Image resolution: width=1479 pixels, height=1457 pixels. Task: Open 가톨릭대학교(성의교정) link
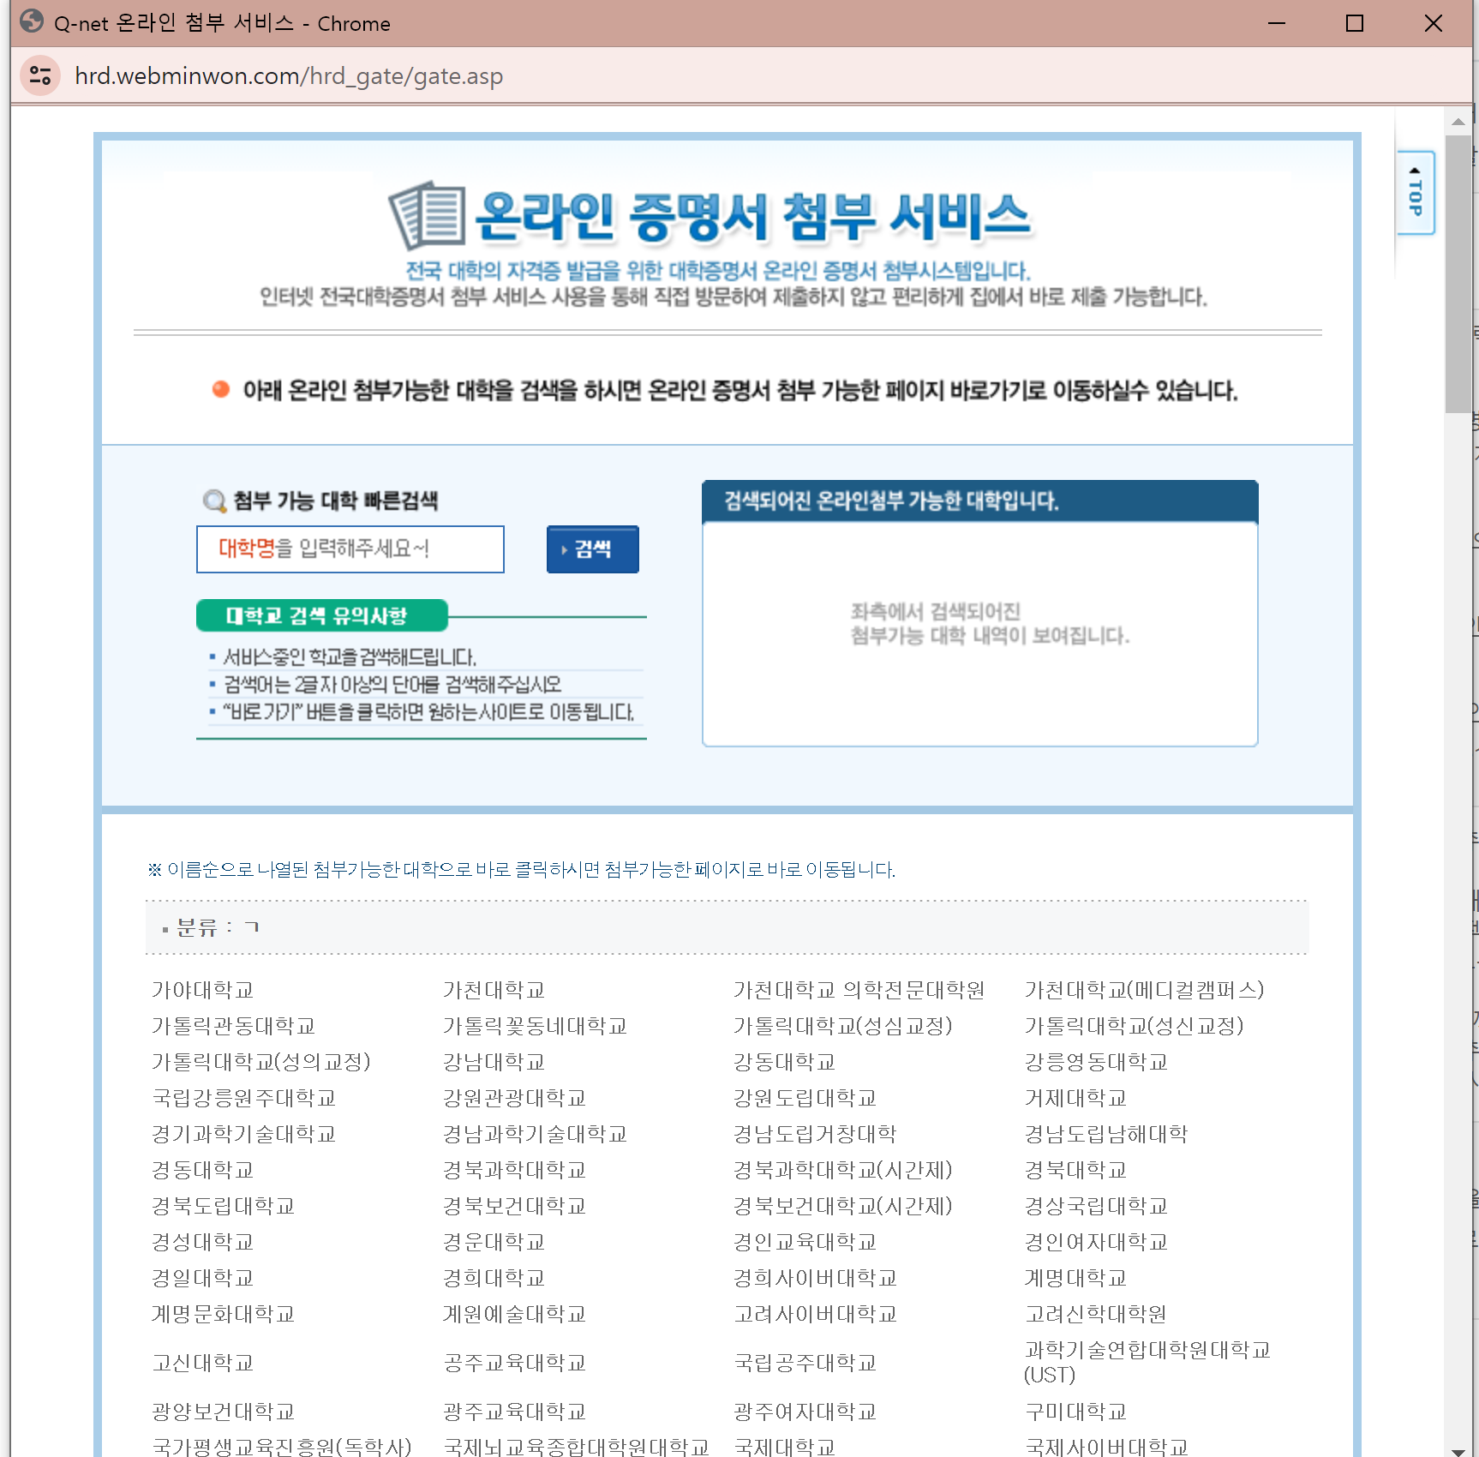(x=261, y=1062)
